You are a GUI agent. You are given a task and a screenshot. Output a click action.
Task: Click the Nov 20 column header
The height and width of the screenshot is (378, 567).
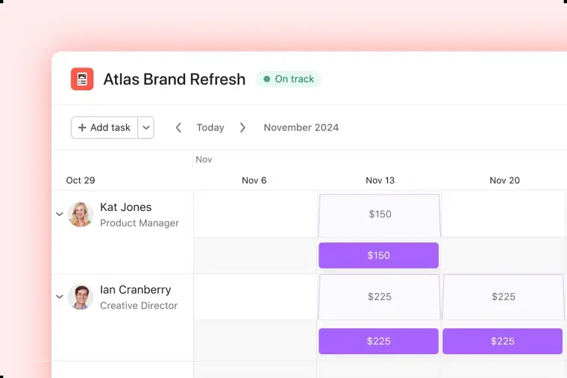504,180
